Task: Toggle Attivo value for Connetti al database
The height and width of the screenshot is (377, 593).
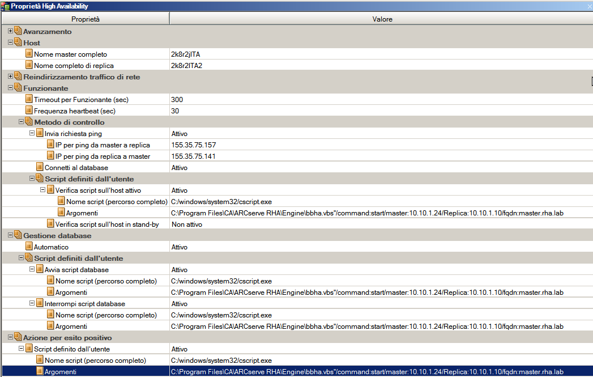Action: [x=180, y=168]
